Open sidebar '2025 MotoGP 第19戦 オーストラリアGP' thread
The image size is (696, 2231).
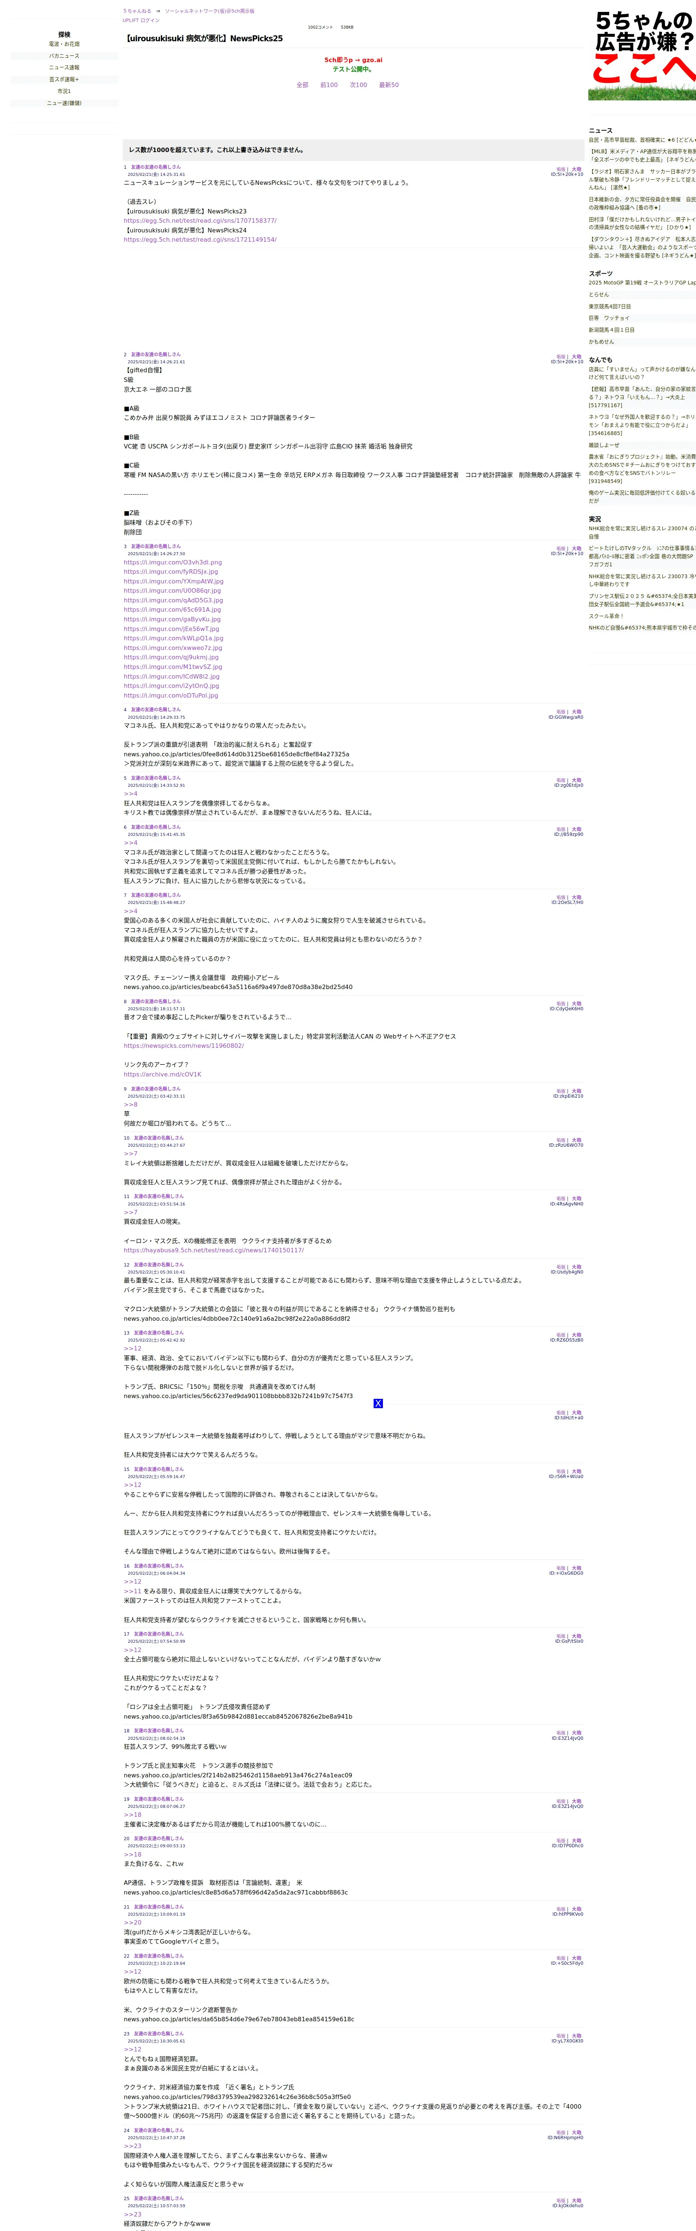coord(643,282)
